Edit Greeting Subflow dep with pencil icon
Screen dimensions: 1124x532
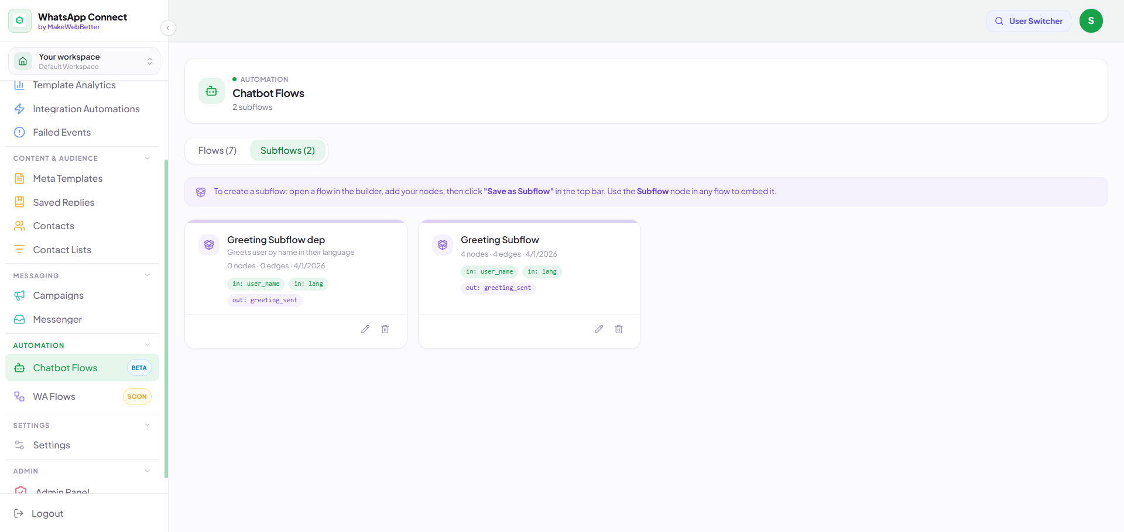[365, 329]
